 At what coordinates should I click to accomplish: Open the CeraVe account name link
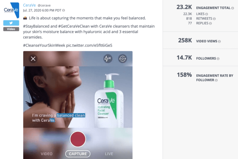click(29, 5)
